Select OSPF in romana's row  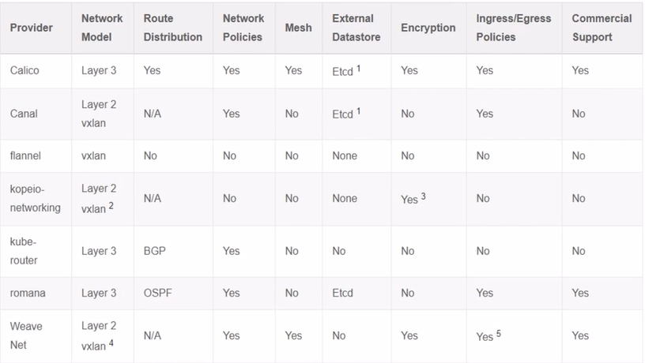tap(157, 294)
